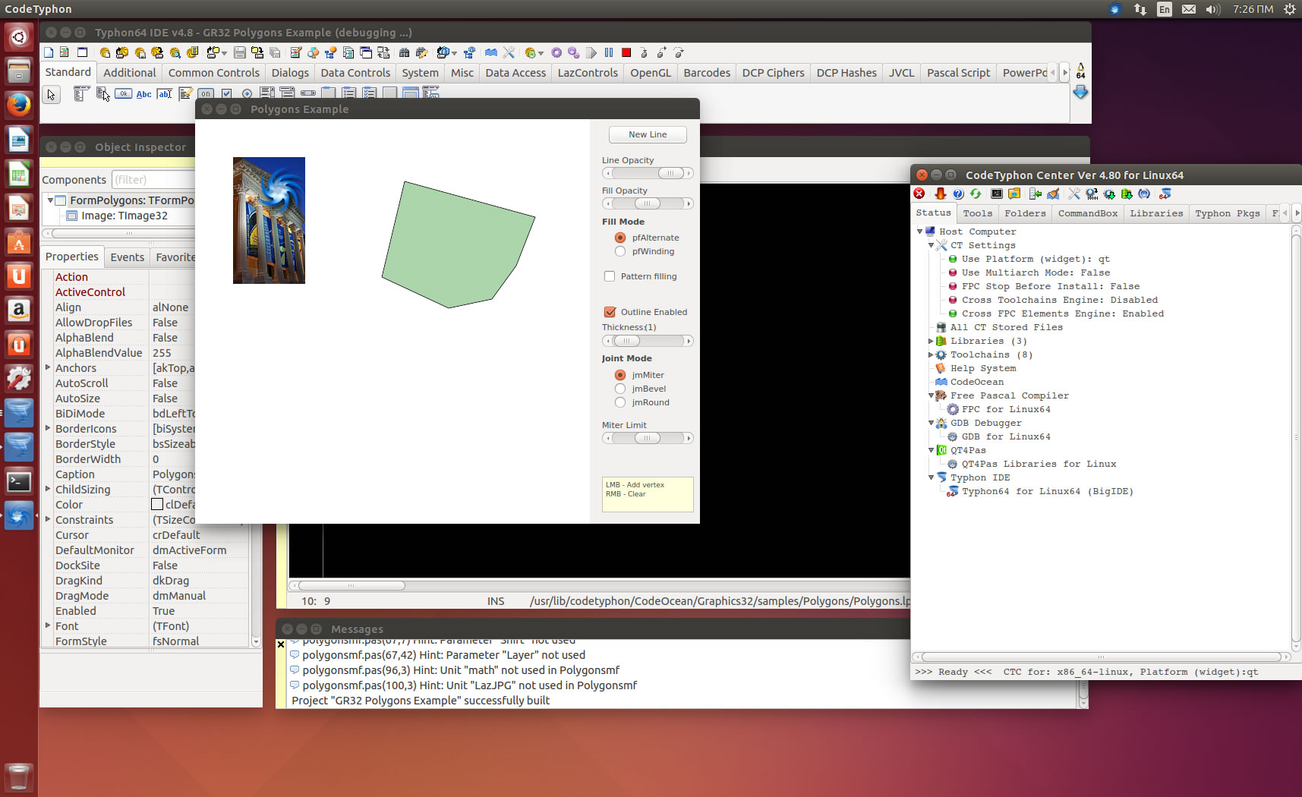Select the pfWinding fill mode
Viewport: 1302px width, 797px height.
pos(645,251)
